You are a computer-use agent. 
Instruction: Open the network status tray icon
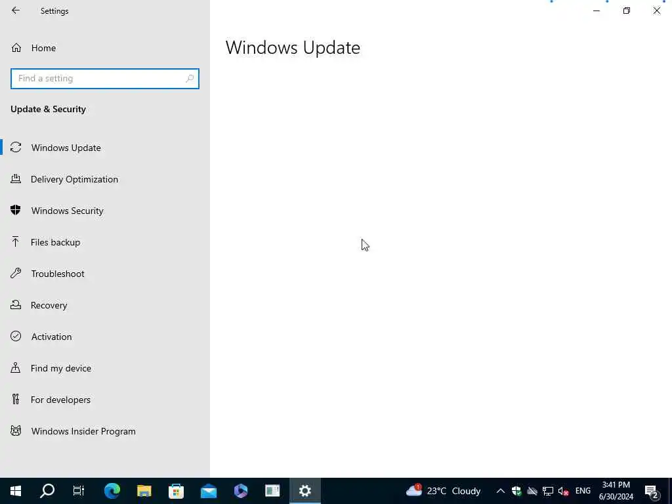[548, 491]
